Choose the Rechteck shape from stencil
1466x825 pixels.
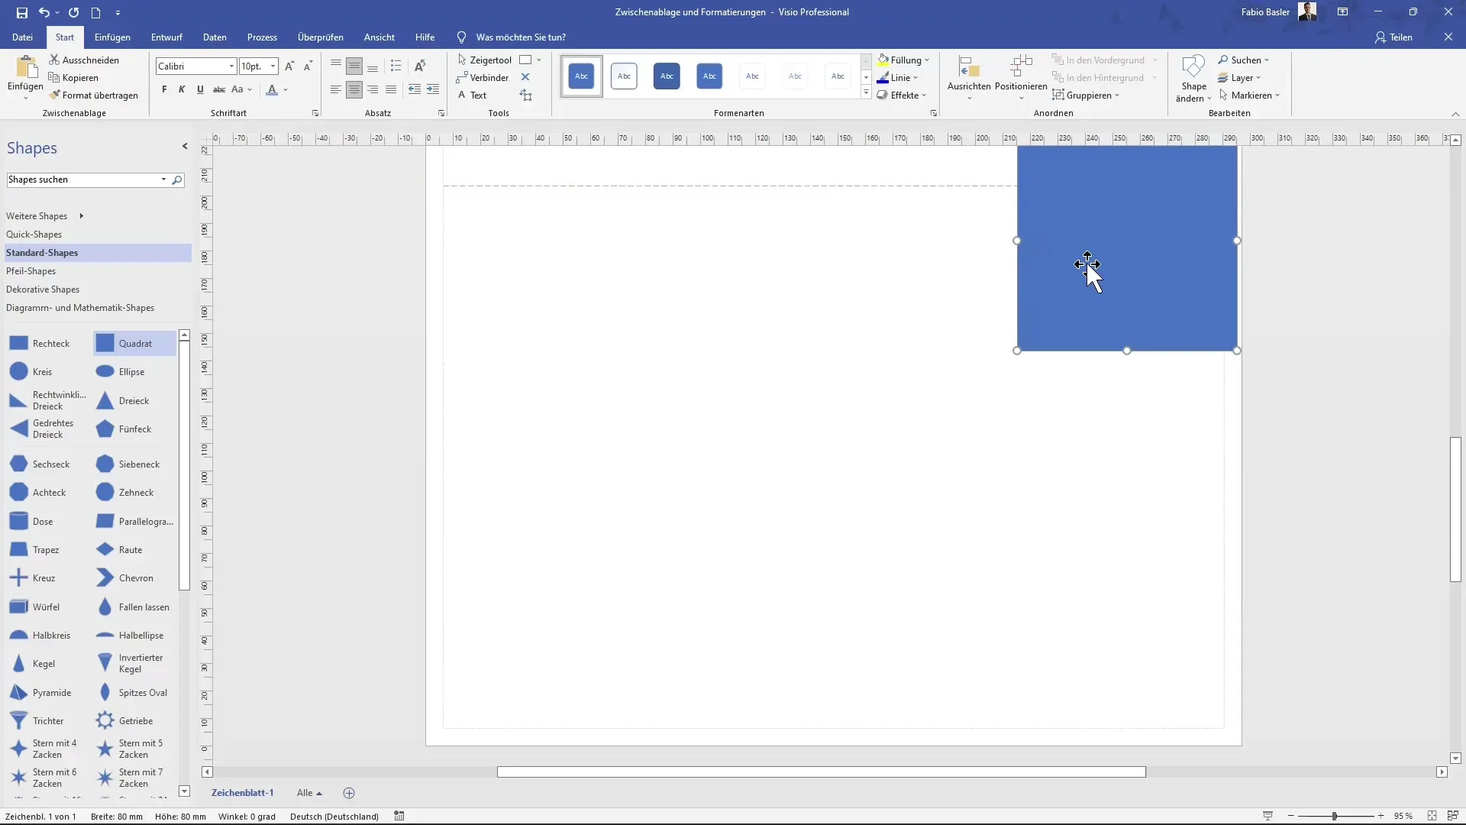(x=40, y=343)
